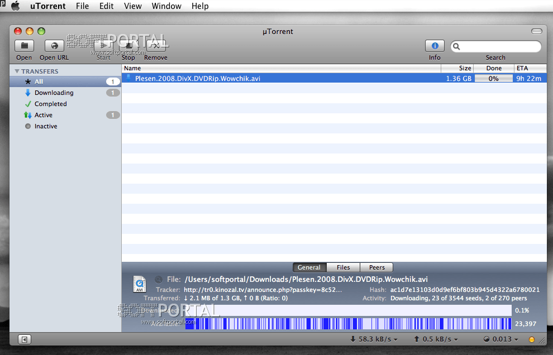Click the All star icon
Screen dimensions: 553x355
(x=28, y=81)
